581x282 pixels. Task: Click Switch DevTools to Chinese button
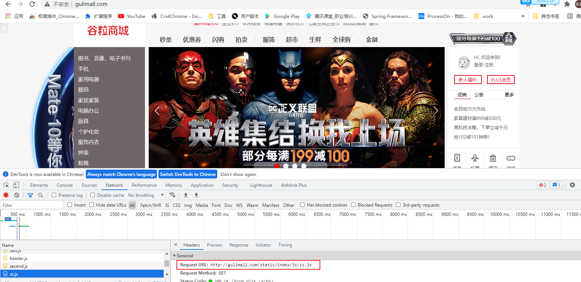(188, 174)
